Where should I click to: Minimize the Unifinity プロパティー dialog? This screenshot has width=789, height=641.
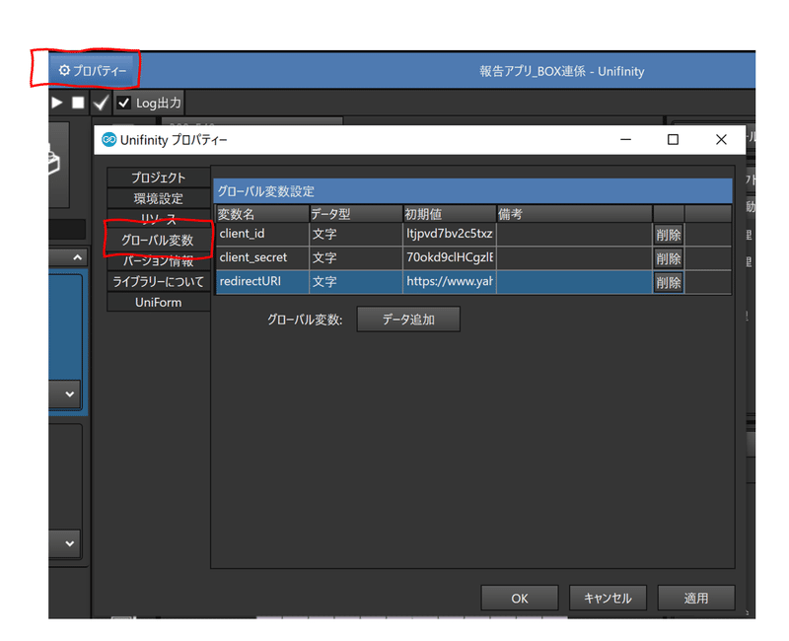(625, 139)
